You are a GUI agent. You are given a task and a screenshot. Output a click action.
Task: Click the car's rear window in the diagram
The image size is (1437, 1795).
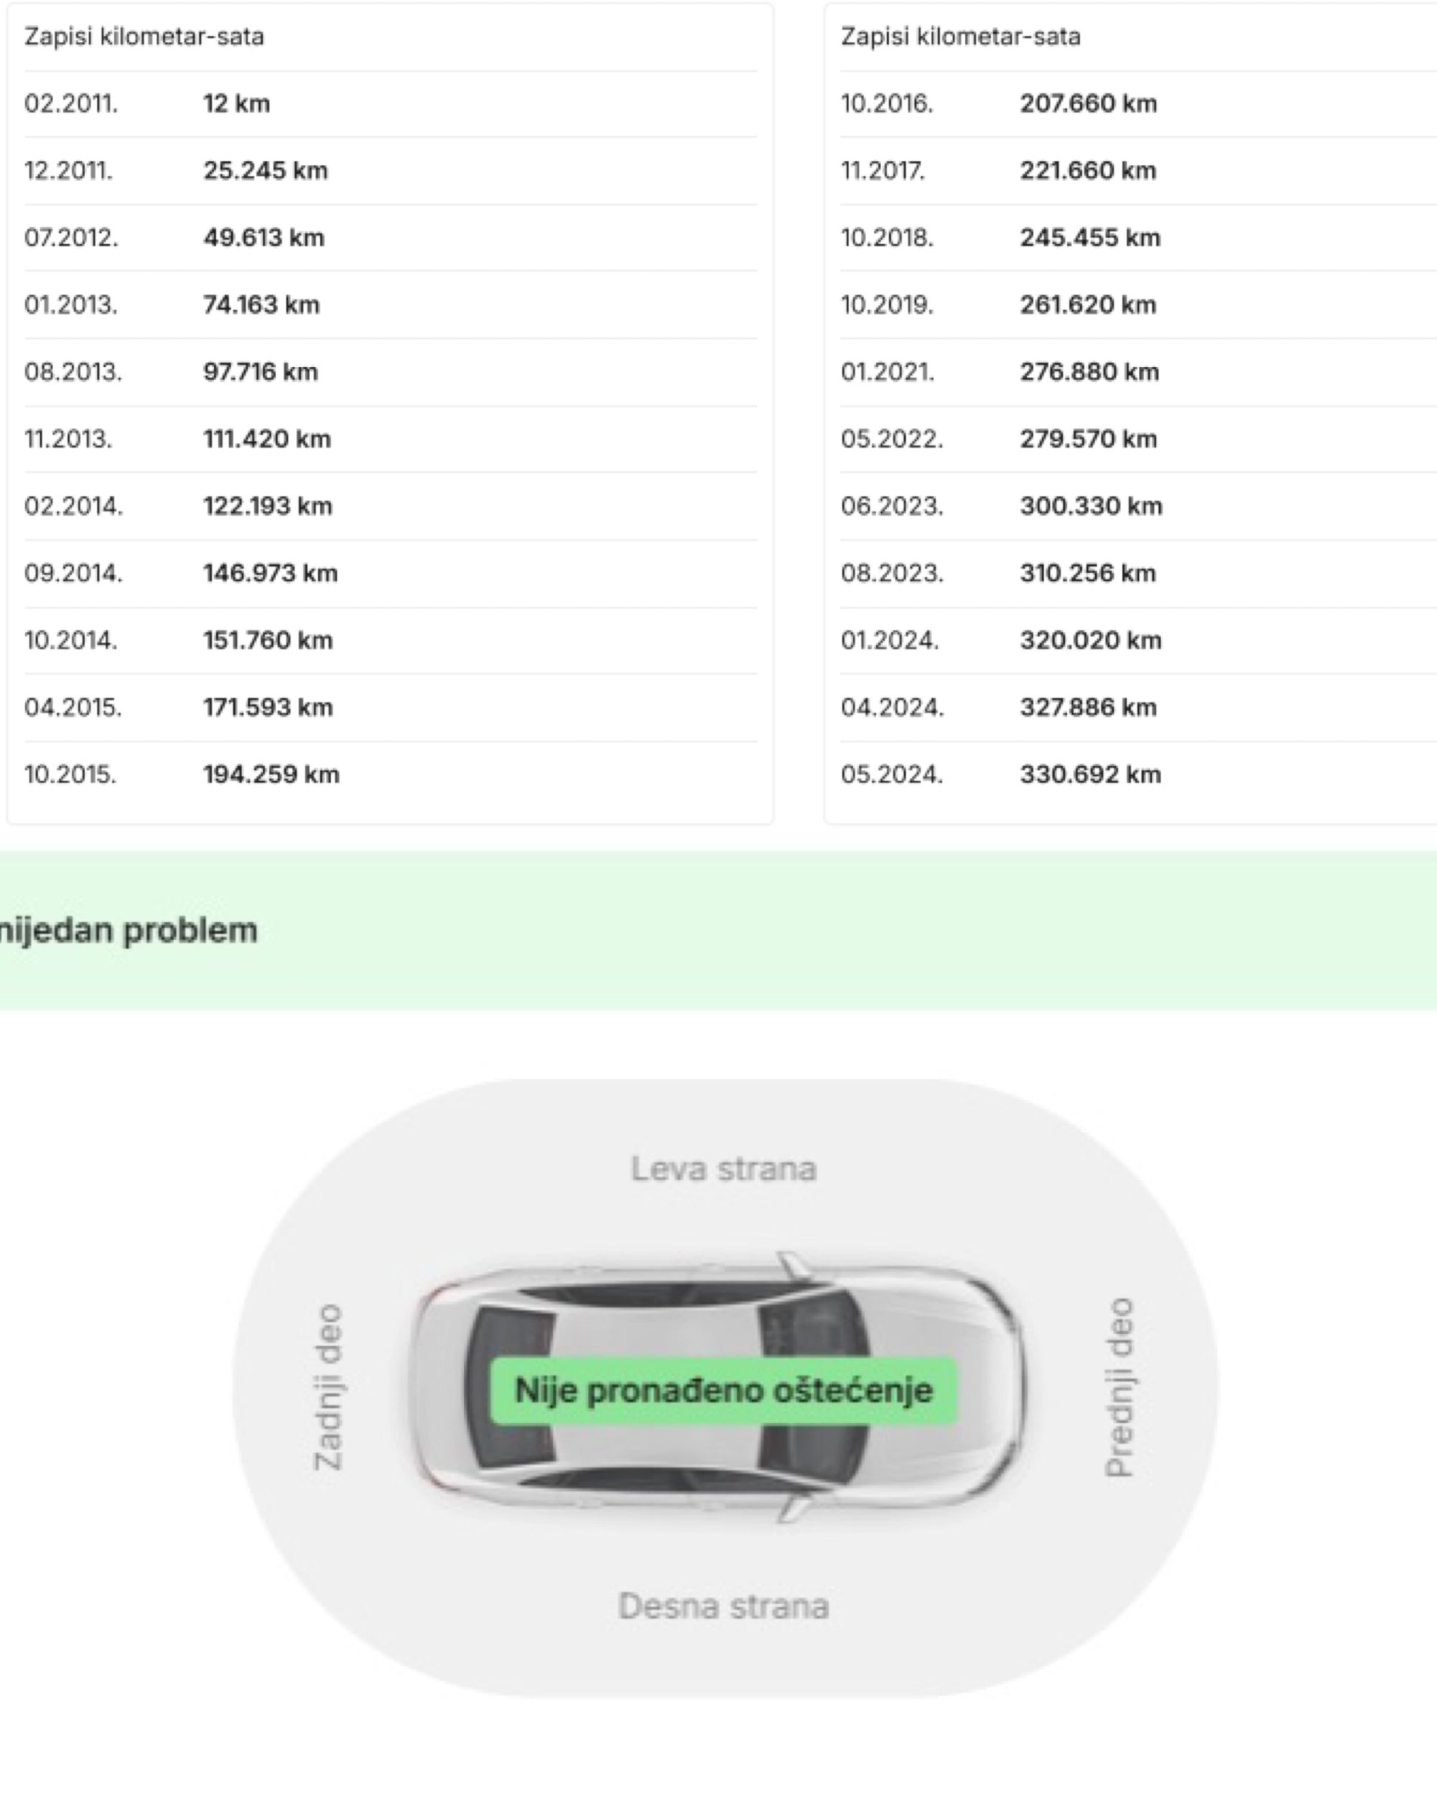508,1387
